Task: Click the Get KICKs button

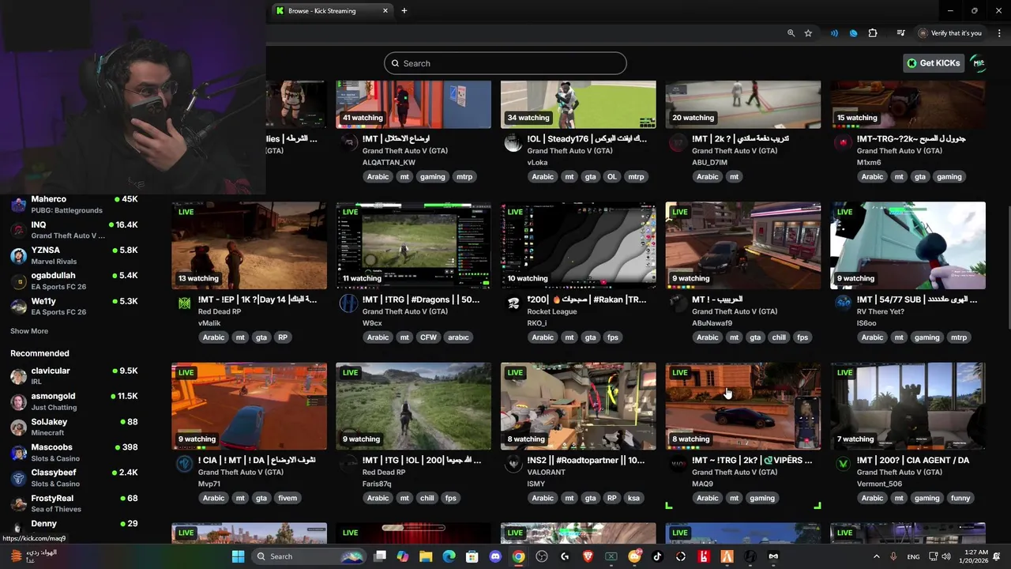Action: pyautogui.click(x=934, y=63)
